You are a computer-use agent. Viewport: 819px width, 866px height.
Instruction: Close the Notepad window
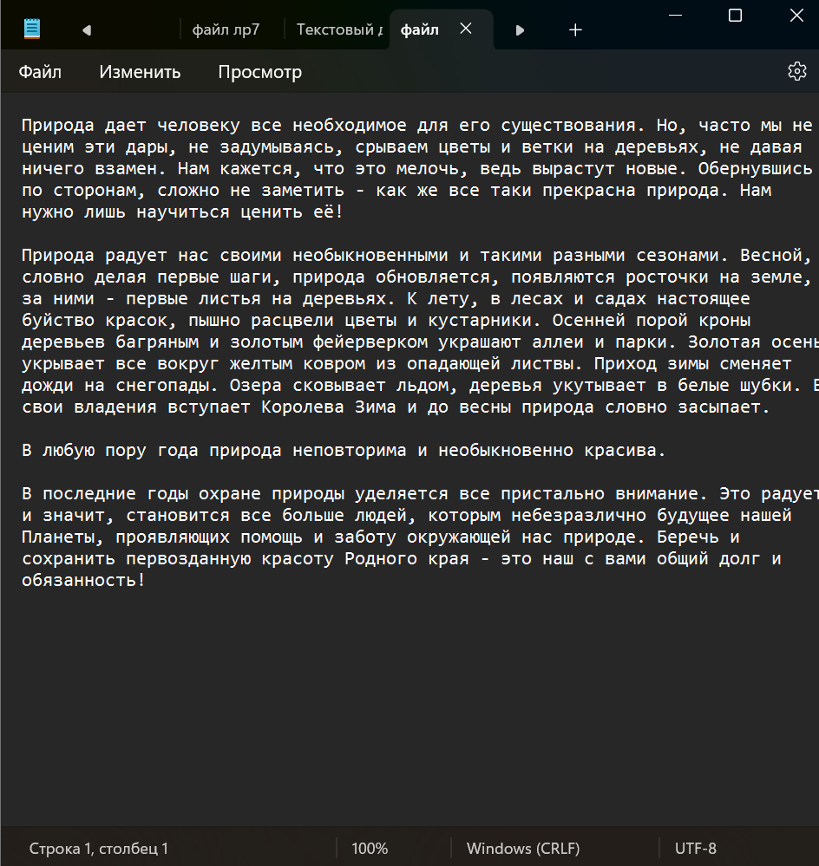pyautogui.click(x=796, y=16)
